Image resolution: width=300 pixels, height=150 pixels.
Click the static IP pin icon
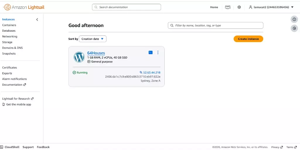(141, 73)
